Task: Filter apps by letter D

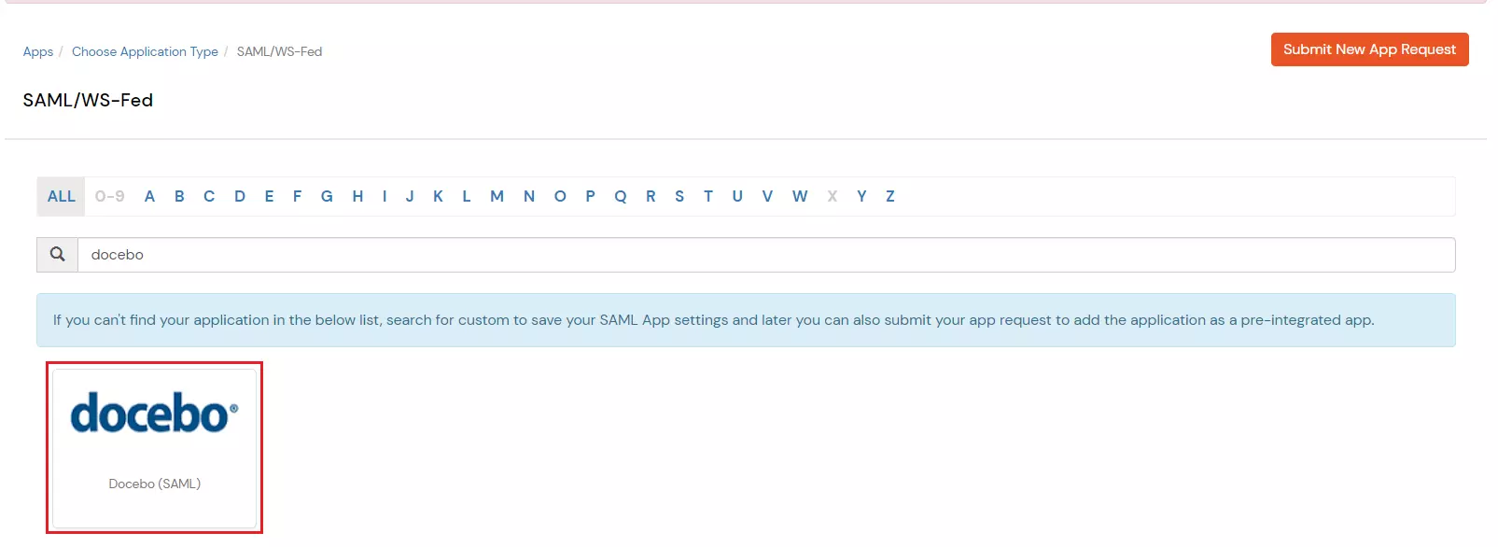Action: point(240,196)
